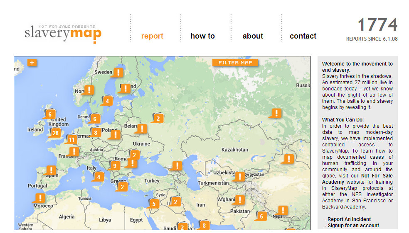409x233 pixels.
Task: Select the 11 cluster marker near Germany
Action: click(x=71, y=140)
